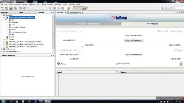Toggle the Show On Startup checkbox
Viewport: 184px width, 103px height.
(116, 64)
